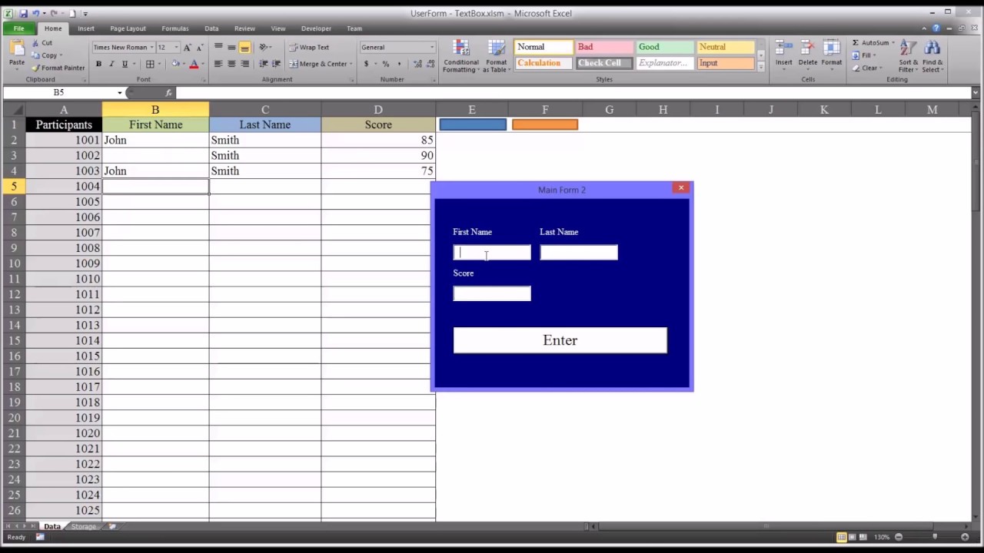Toggle Wrap Text
984x553 pixels.
click(x=309, y=48)
